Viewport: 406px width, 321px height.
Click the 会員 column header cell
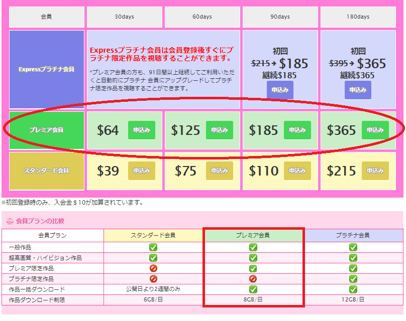tap(47, 17)
